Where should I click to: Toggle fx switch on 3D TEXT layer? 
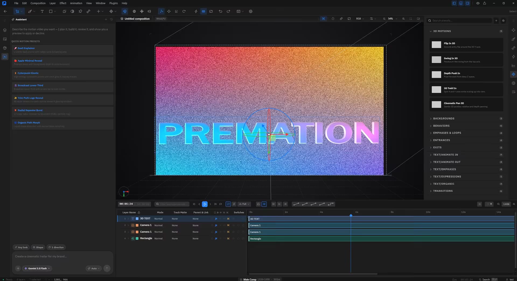pos(216,219)
